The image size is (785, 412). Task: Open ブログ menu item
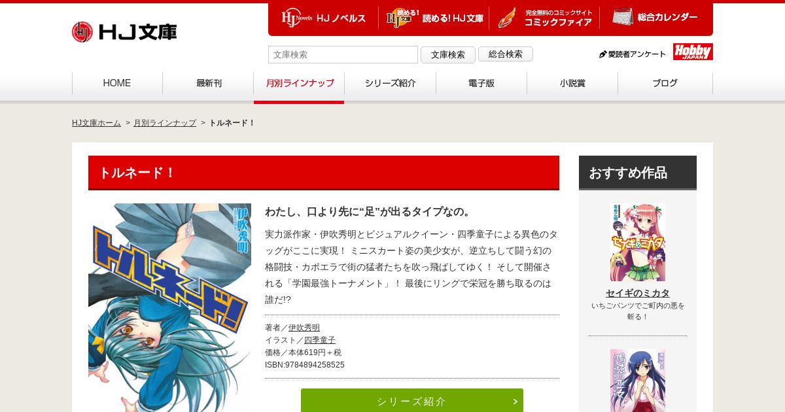(665, 83)
